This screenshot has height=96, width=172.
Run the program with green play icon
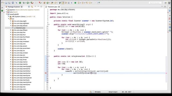[28, 3]
